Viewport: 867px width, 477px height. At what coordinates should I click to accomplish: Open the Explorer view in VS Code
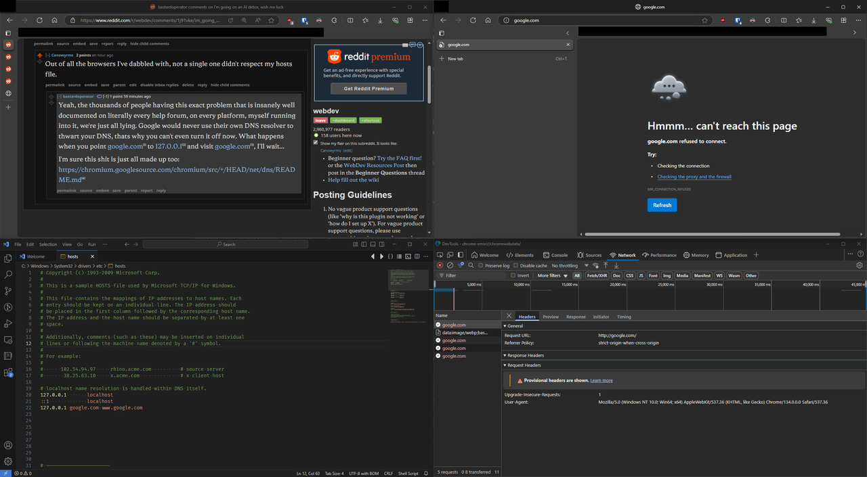click(8, 258)
